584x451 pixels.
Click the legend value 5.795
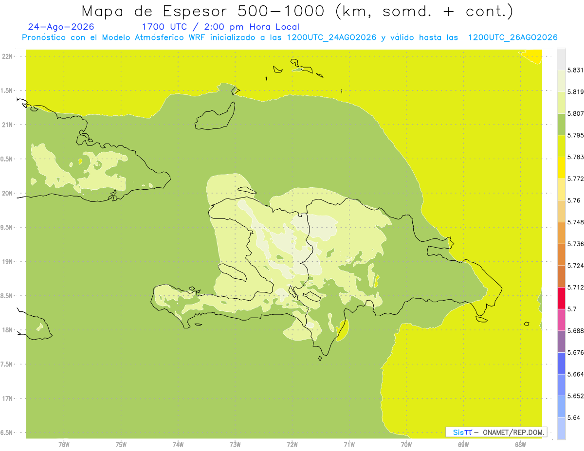[576, 135]
